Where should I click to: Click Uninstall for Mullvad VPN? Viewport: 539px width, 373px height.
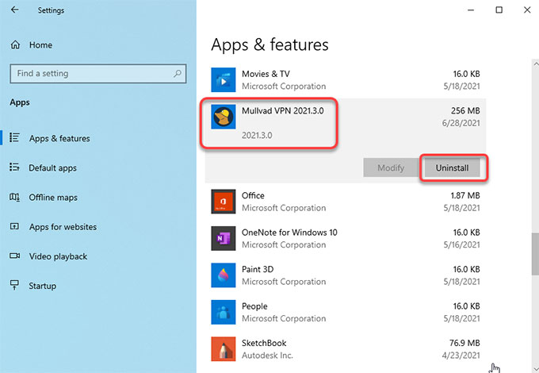coord(452,167)
